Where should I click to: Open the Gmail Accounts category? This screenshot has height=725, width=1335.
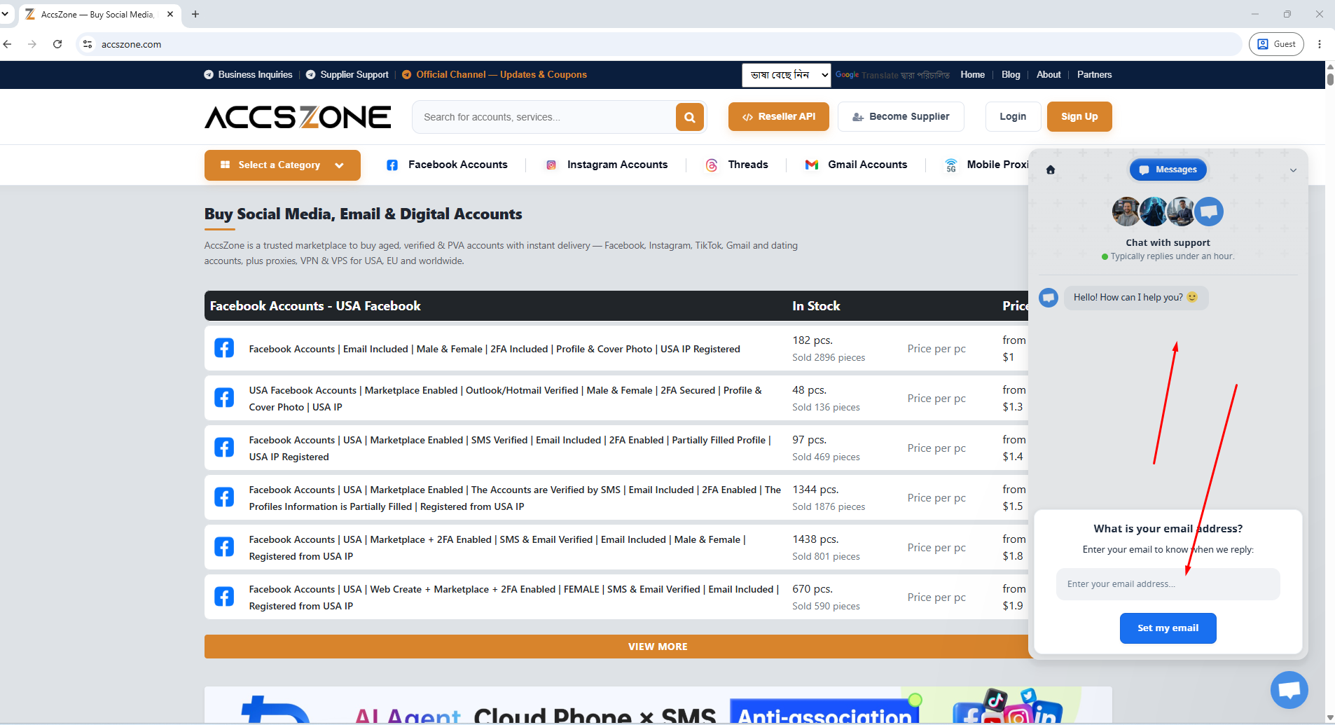pos(856,165)
